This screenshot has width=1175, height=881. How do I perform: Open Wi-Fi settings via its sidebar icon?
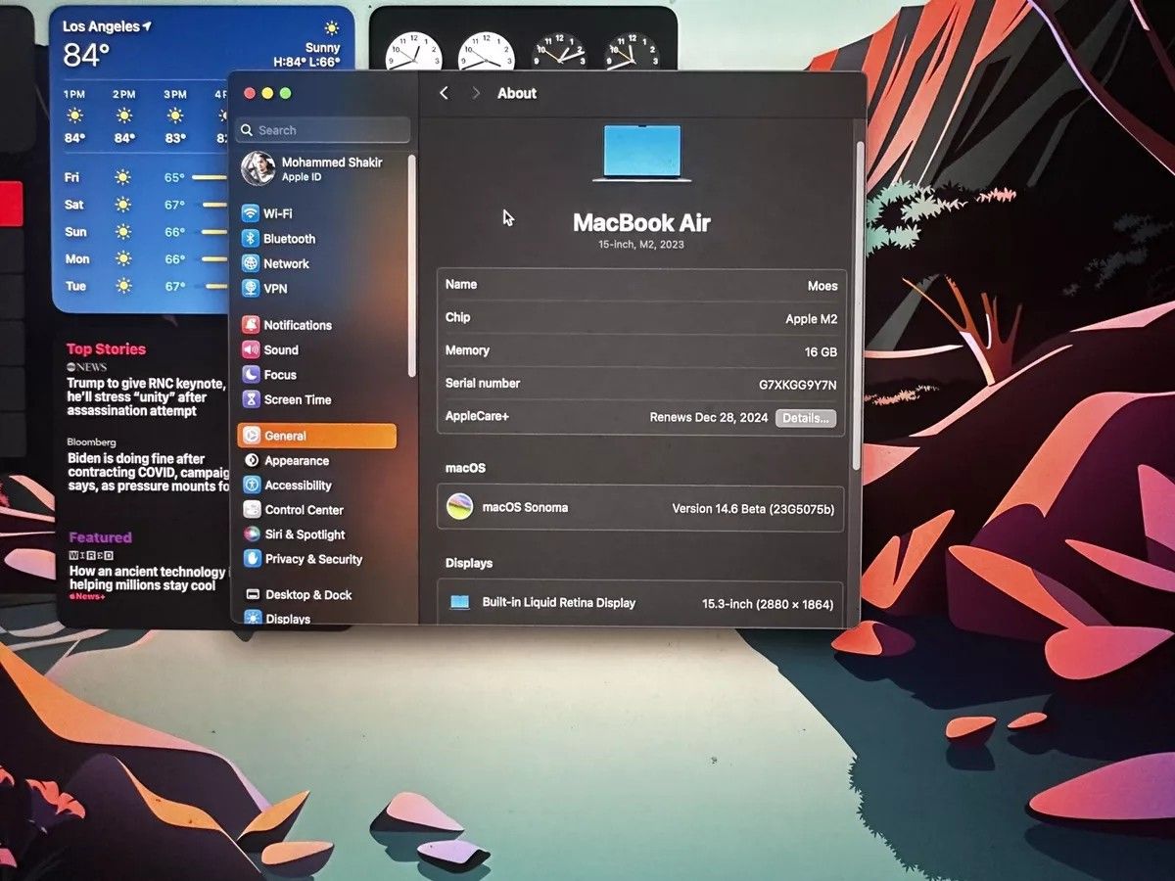pos(251,213)
